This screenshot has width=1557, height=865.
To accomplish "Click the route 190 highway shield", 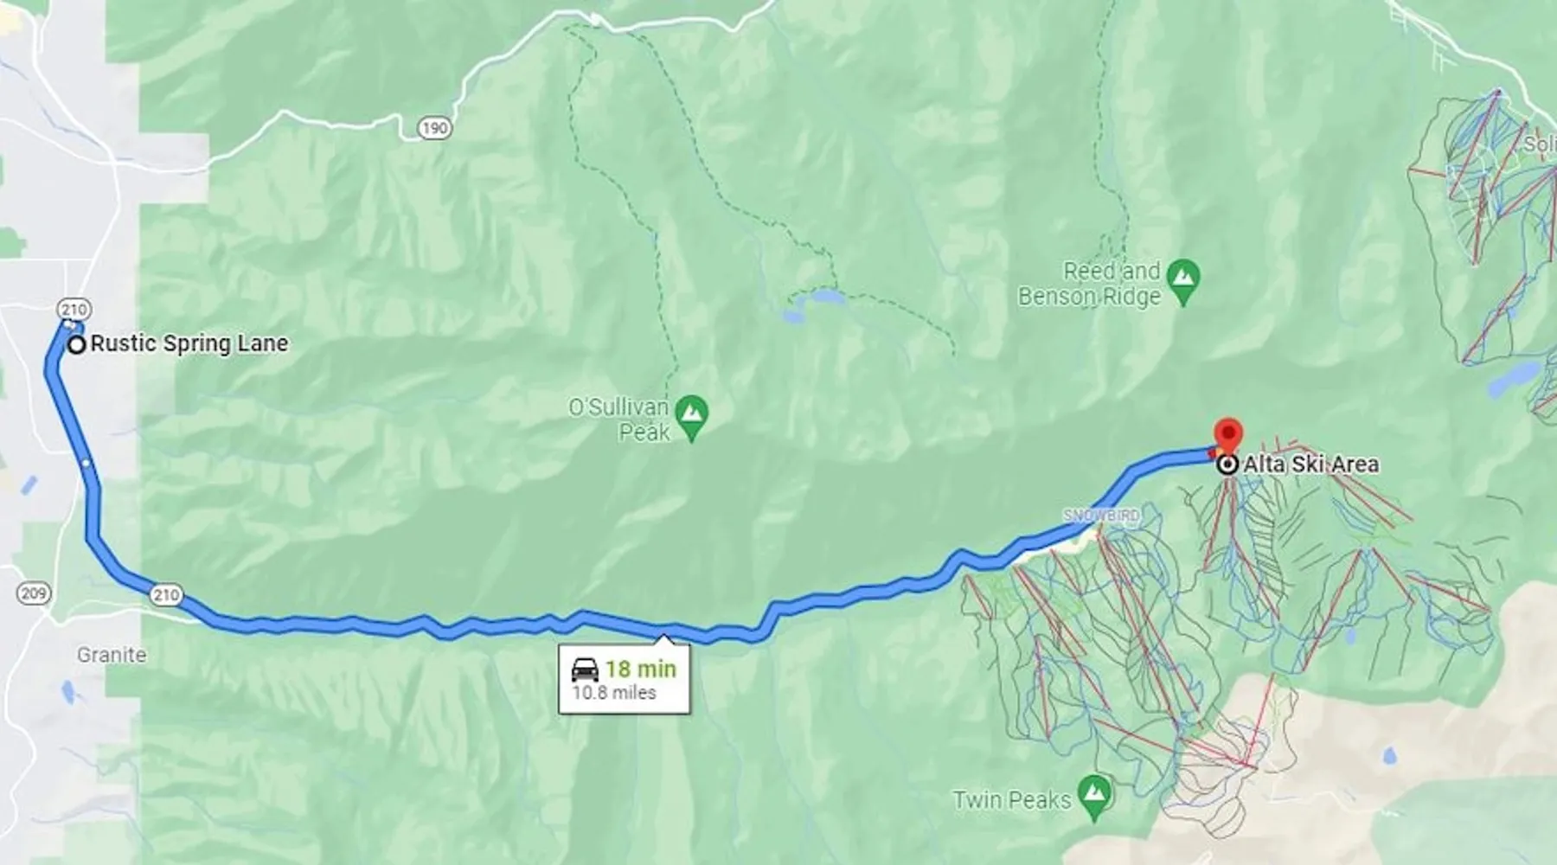I will tap(434, 129).
